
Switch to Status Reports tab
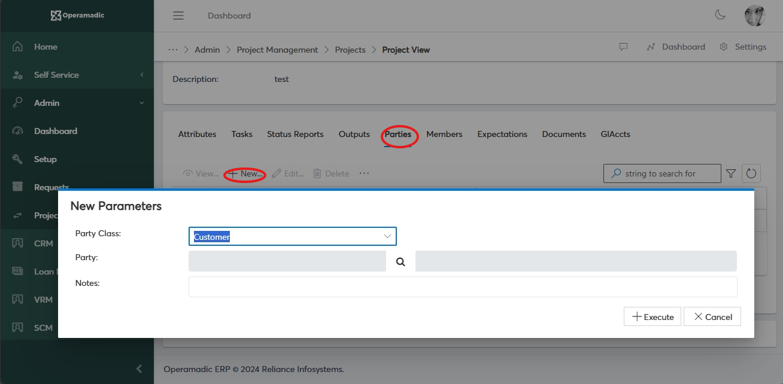point(295,134)
